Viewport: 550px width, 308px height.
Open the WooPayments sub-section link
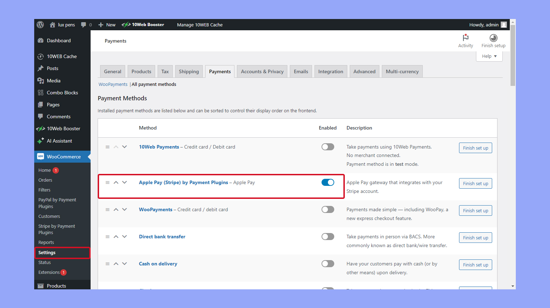coord(113,84)
